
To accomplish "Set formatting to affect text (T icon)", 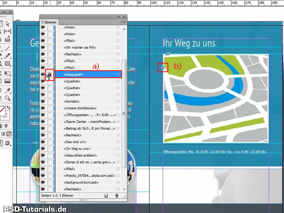I will (6, 126).
